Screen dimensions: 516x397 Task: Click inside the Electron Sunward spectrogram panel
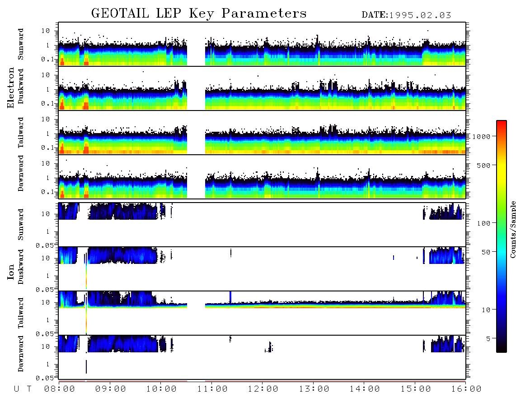(262, 44)
